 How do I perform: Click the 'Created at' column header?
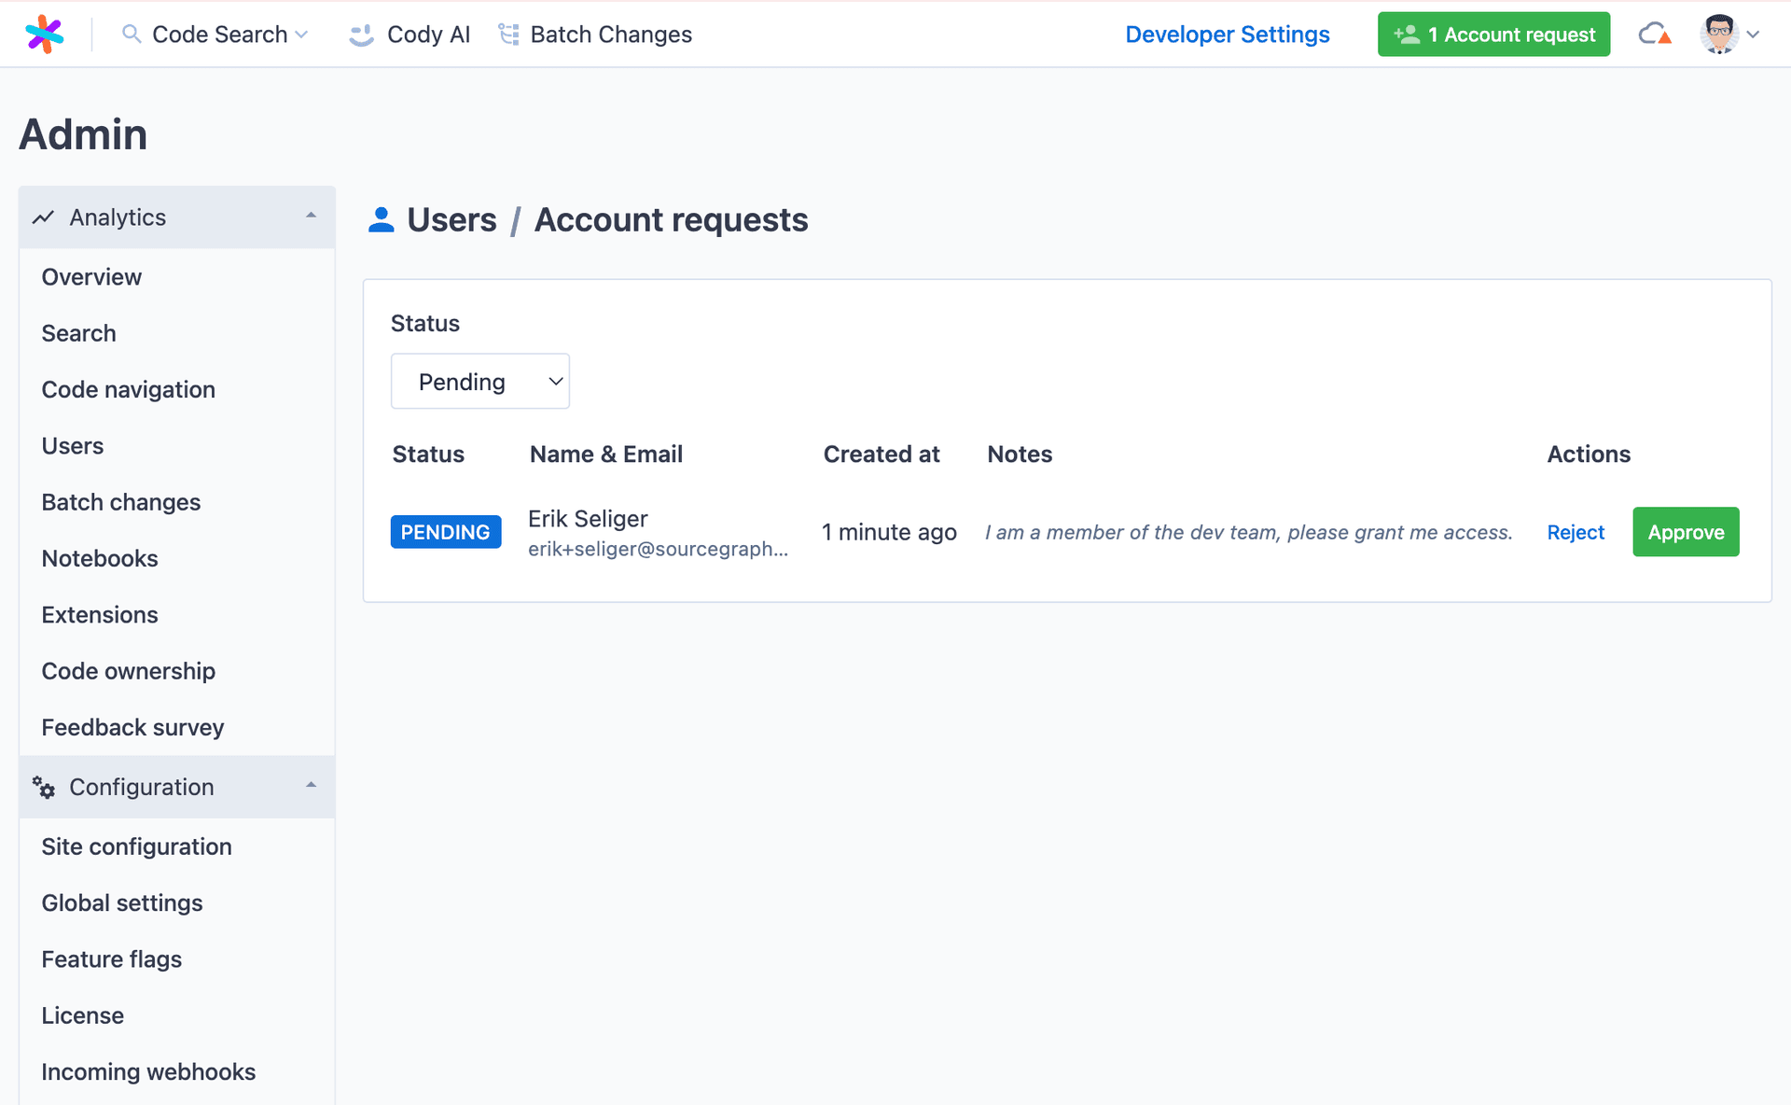click(882, 455)
